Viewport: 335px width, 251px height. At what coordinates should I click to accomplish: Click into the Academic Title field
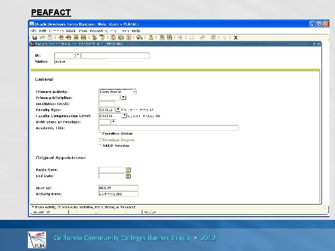pyautogui.click(x=168, y=128)
